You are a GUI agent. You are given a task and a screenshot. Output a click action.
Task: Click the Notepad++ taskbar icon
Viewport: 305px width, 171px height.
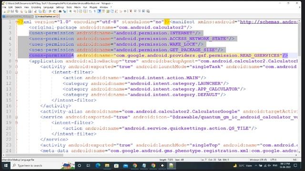coord(172,166)
